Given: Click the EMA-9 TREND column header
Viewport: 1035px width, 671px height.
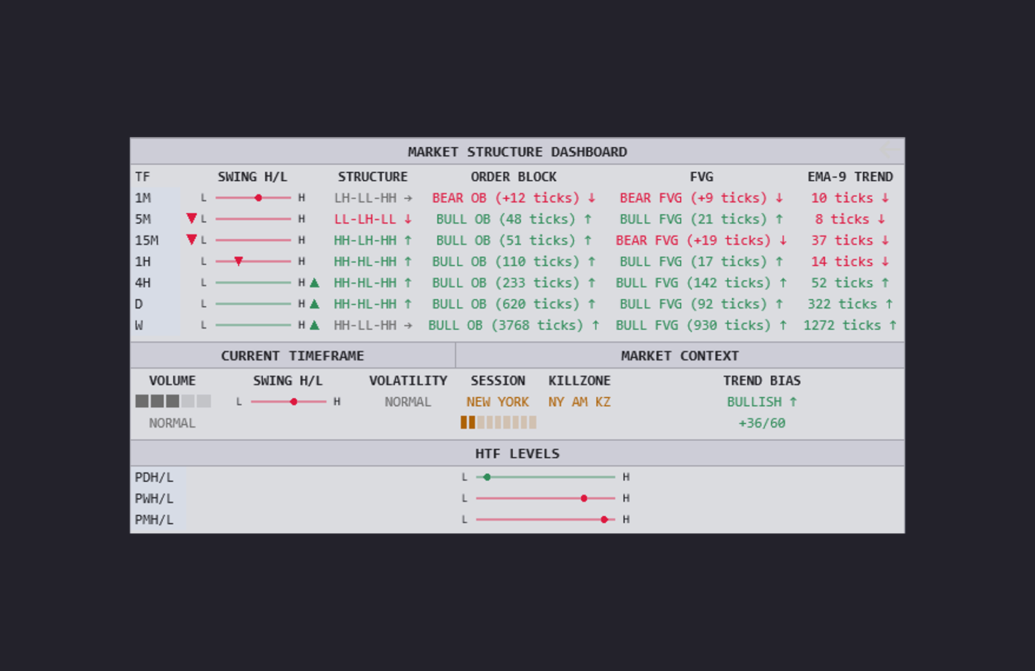Looking at the screenshot, I should click(850, 177).
